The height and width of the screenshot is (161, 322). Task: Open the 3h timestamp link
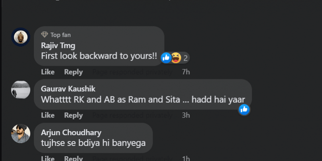click(185, 115)
